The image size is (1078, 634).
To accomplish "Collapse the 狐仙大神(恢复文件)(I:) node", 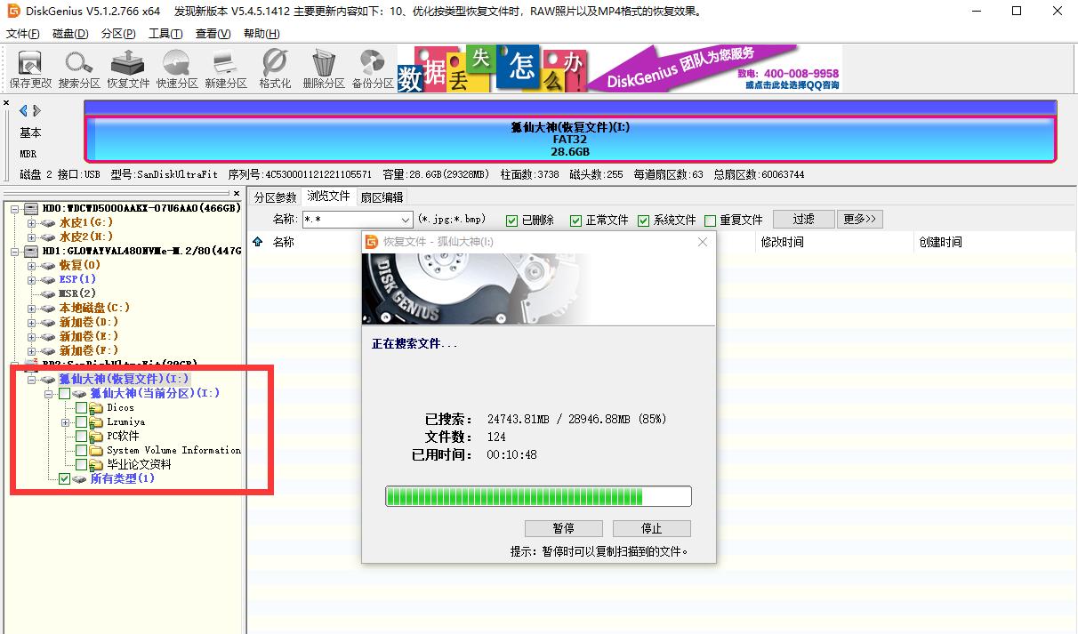I will [32, 380].
